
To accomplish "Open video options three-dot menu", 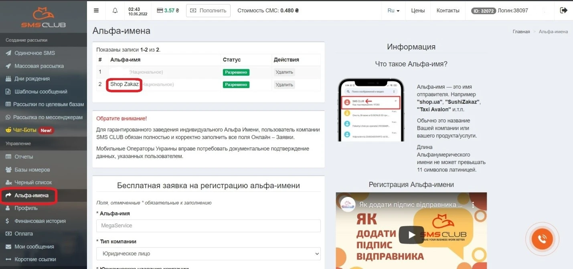I will (473, 205).
